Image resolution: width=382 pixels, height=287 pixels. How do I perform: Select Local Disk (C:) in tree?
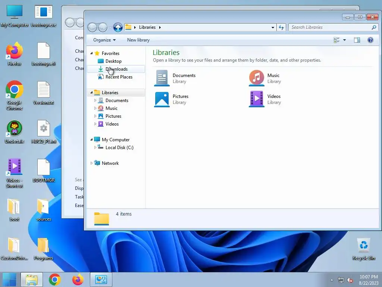[x=119, y=147]
